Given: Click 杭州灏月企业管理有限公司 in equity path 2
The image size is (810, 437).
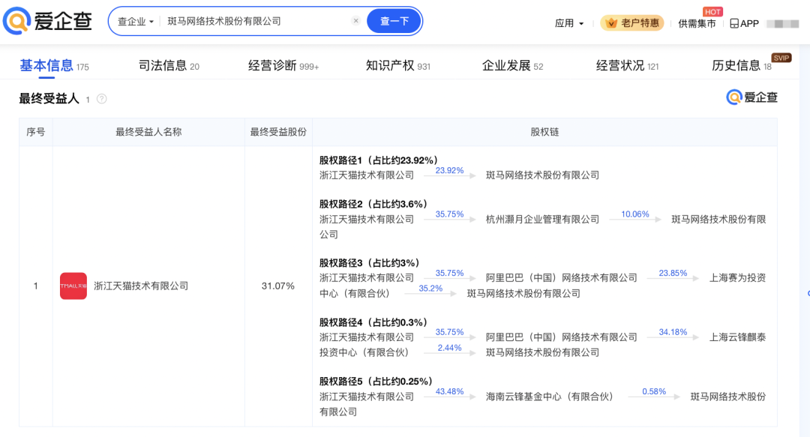Looking at the screenshot, I should pyautogui.click(x=542, y=219).
